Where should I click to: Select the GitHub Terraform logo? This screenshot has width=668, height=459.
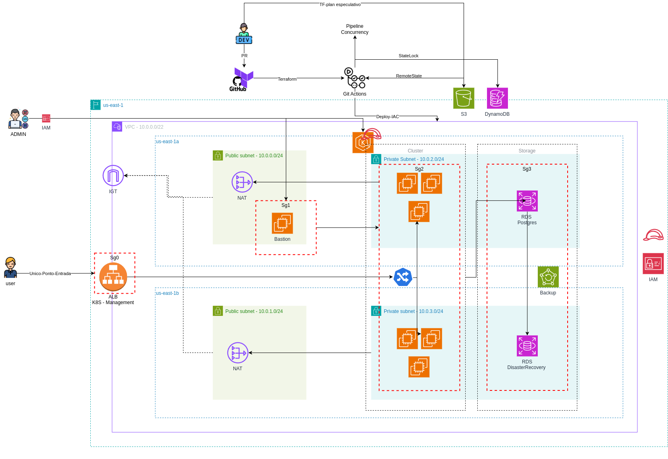[x=241, y=79]
